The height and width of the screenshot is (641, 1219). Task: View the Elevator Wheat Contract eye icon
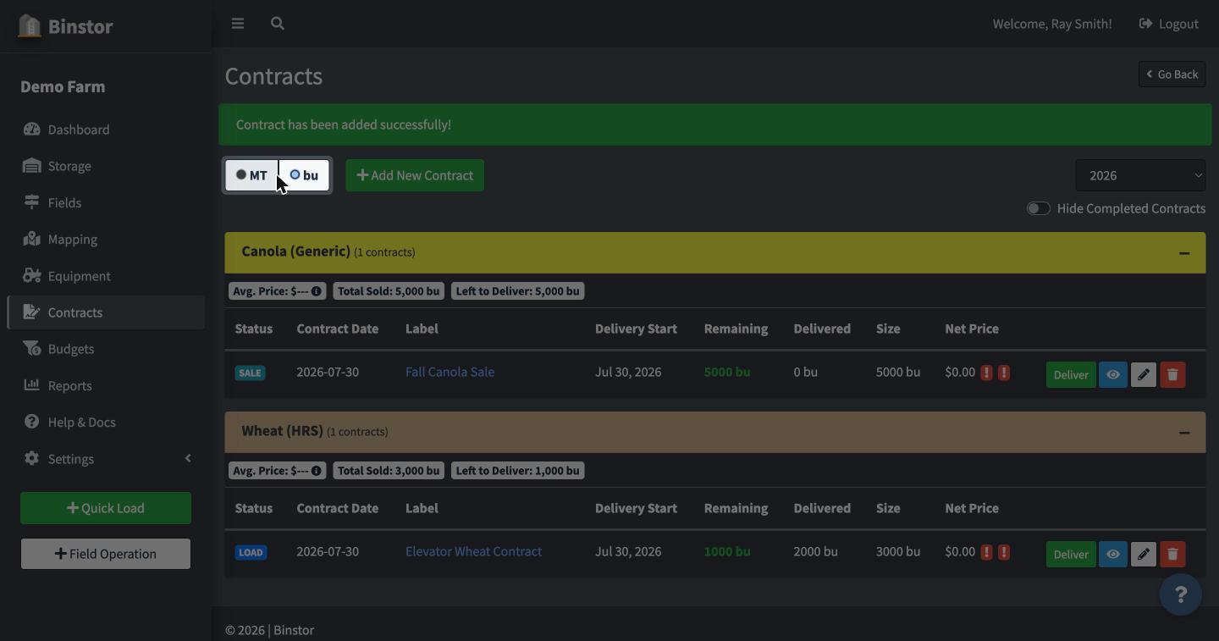[x=1112, y=554]
